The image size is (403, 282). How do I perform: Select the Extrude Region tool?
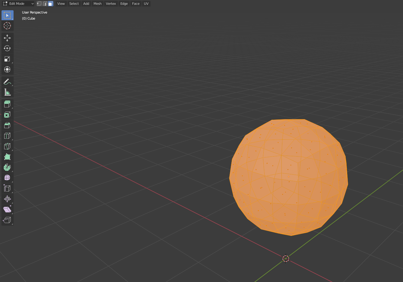point(7,104)
